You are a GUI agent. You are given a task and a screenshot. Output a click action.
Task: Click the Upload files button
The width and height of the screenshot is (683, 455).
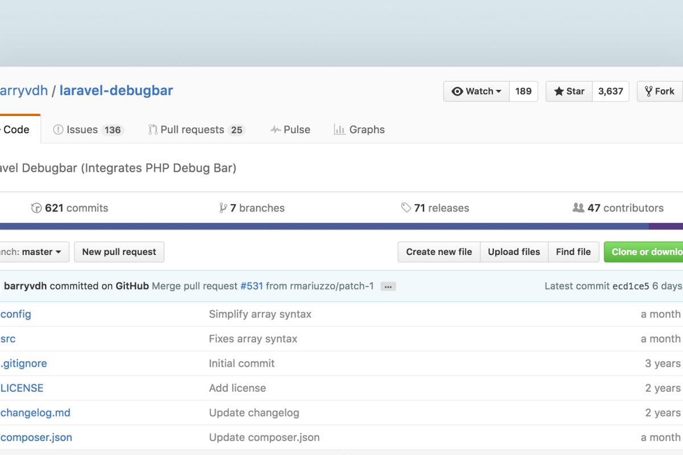[x=514, y=252]
